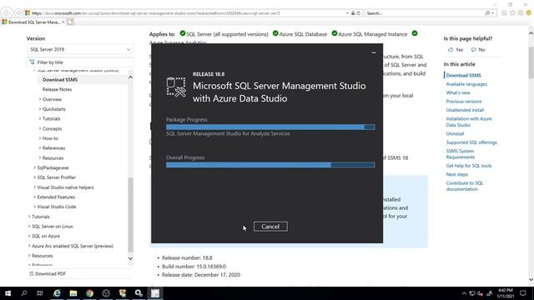Screen dimensions: 534x300
Task: Go to Previous versions section
Action: [x=464, y=102]
